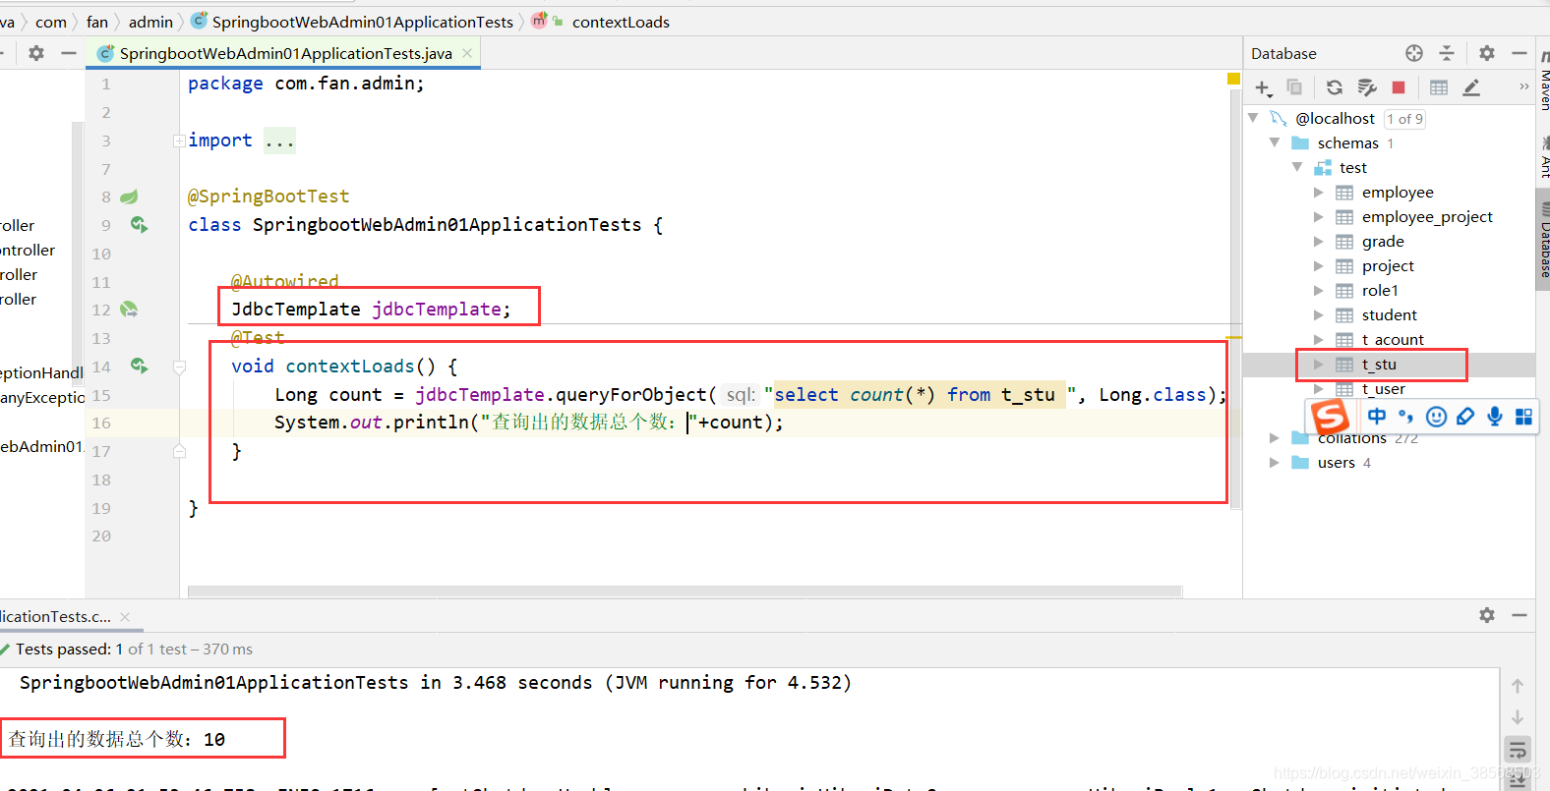Click the red stop/disconnect icon

tap(1399, 87)
